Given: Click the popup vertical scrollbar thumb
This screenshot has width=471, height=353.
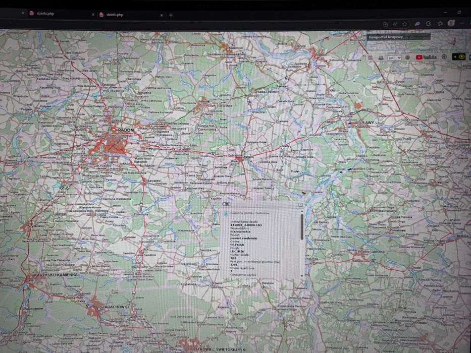Looking at the screenshot, I should tap(301, 226).
